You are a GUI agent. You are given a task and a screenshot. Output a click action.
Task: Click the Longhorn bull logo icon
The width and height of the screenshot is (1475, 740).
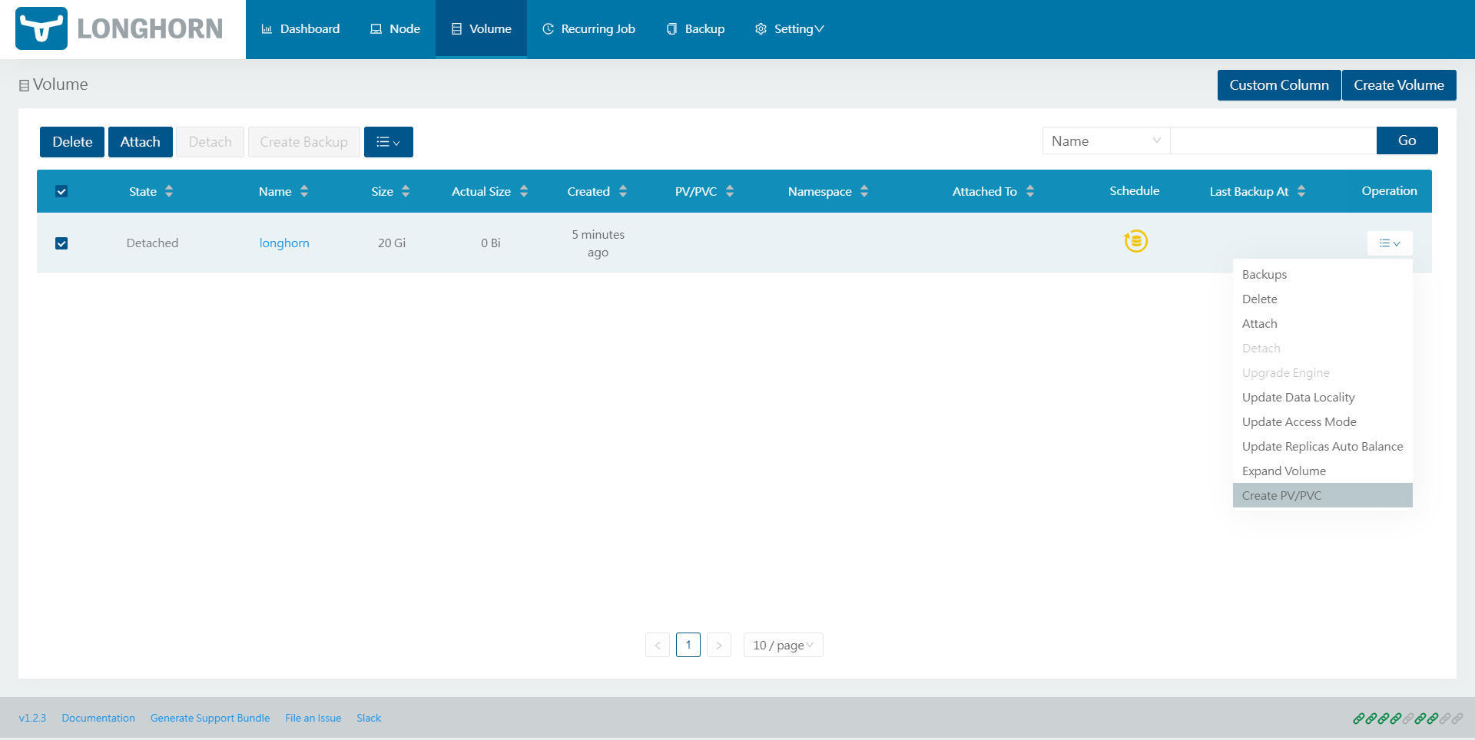click(x=41, y=28)
